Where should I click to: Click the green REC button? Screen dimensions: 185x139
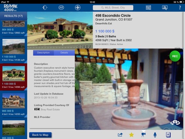(x=175, y=56)
